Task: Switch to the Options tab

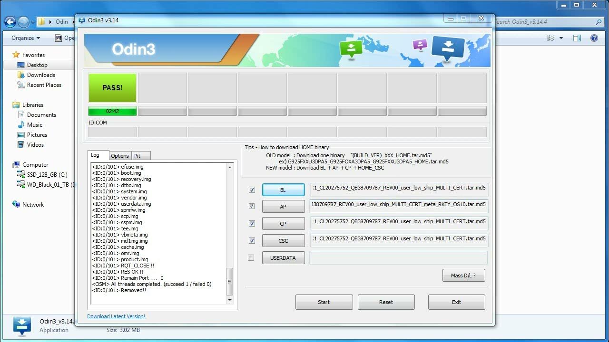Action: coord(120,156)
